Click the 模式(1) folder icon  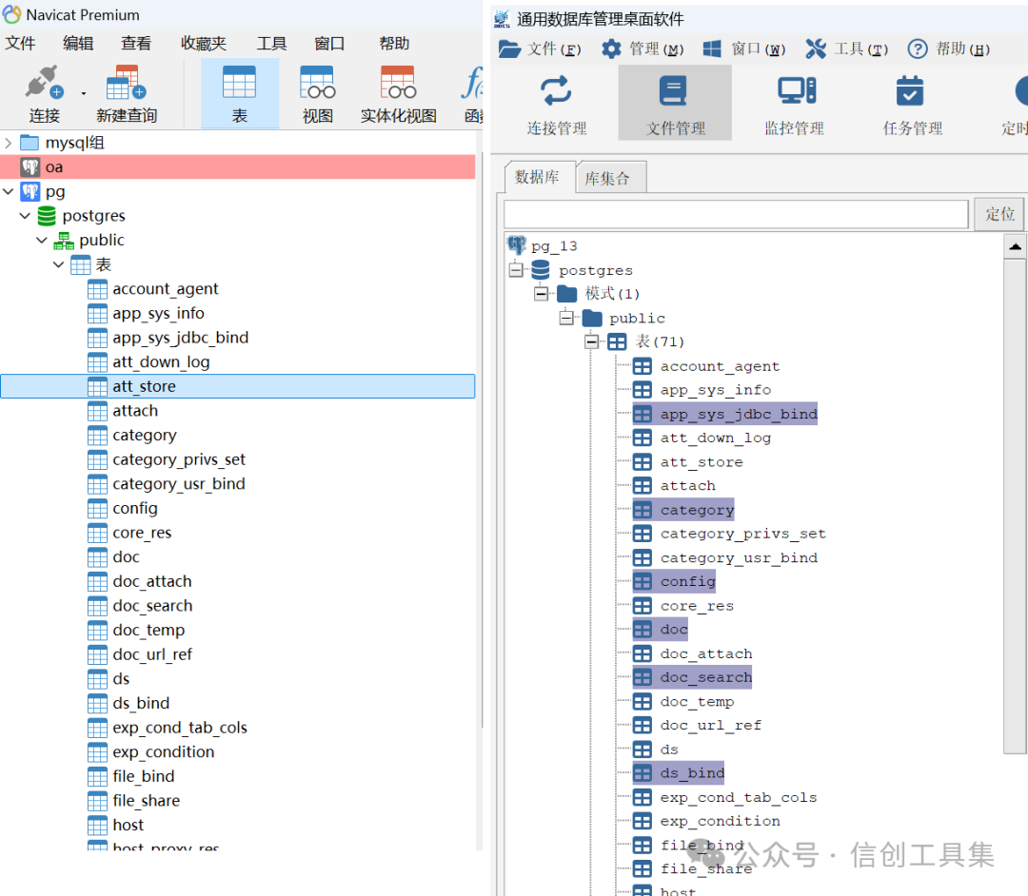(566, 293)
